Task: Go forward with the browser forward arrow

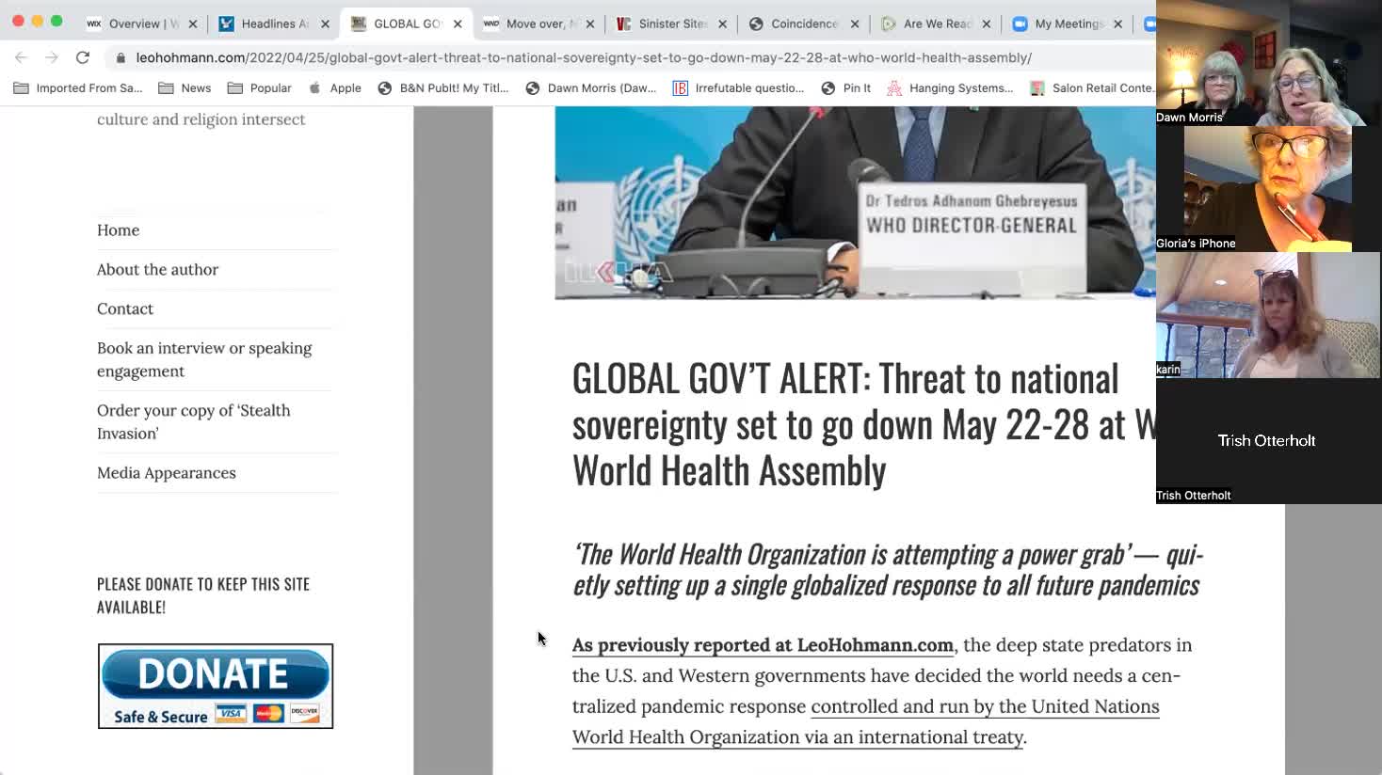Action: 52,57
